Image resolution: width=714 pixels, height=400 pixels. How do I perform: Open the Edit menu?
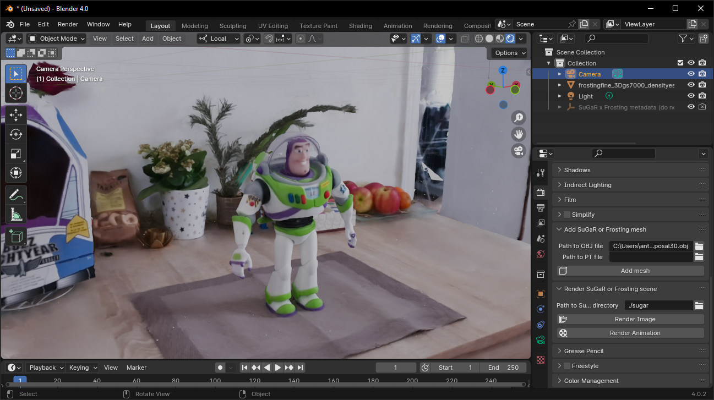pyautogui.click(x=43, y=24)
